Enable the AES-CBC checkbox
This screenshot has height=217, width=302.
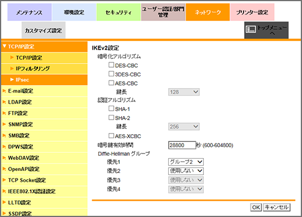[x=111, y=83]
